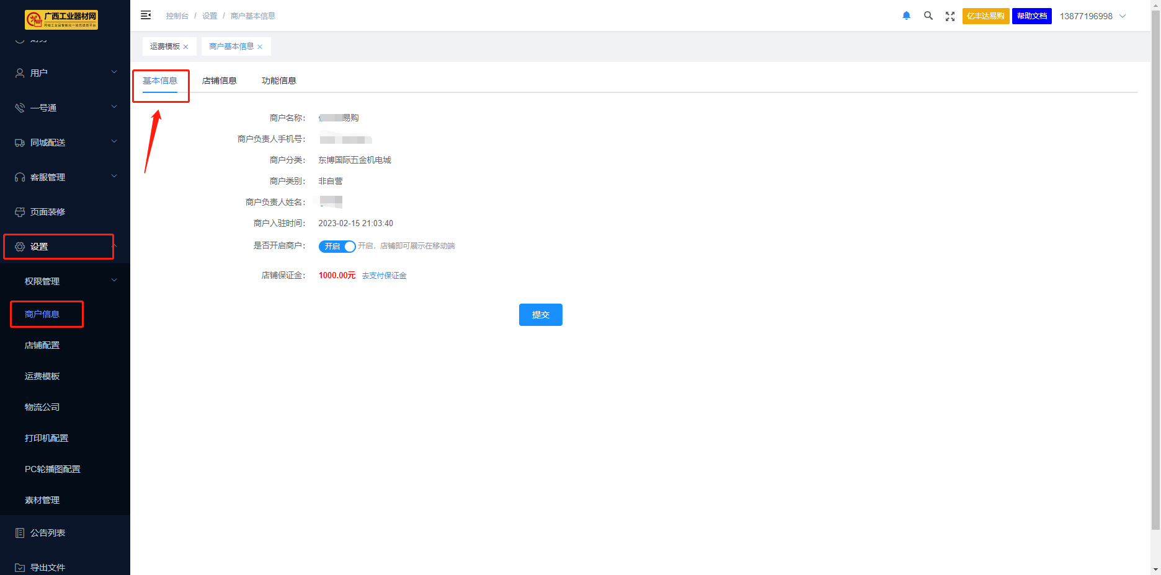1161x575 pixels.
Task: Click the page vertical scrollbar
Action: point(1155,279)
